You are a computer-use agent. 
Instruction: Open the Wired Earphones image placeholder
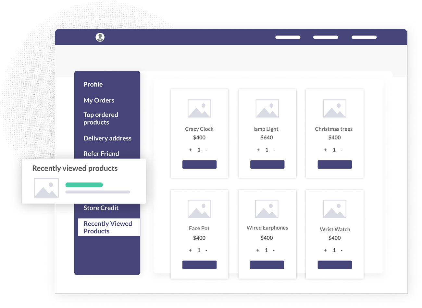(267, 209)
